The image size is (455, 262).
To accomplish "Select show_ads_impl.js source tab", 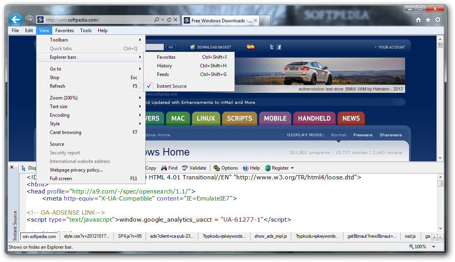I will 270,236.
